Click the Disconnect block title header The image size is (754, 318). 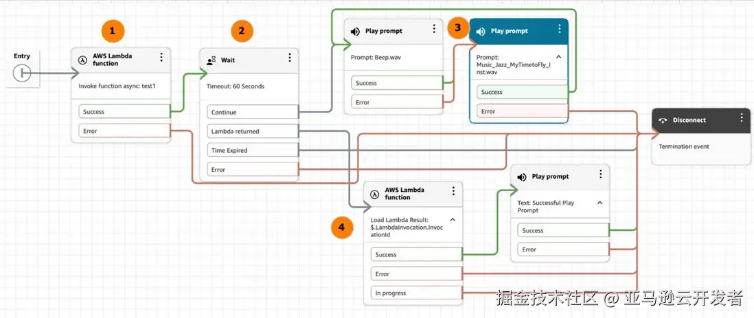[701, 121]
